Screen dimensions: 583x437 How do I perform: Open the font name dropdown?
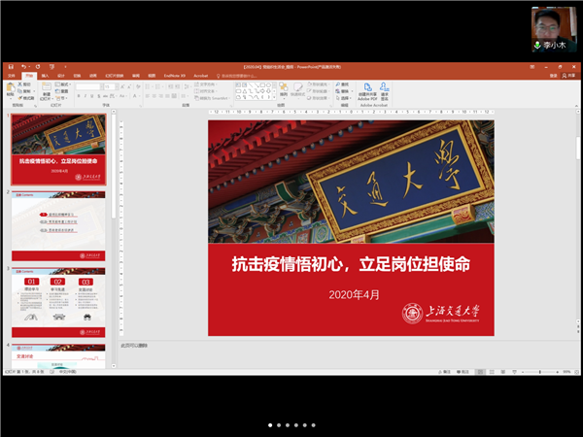(101, 86)
